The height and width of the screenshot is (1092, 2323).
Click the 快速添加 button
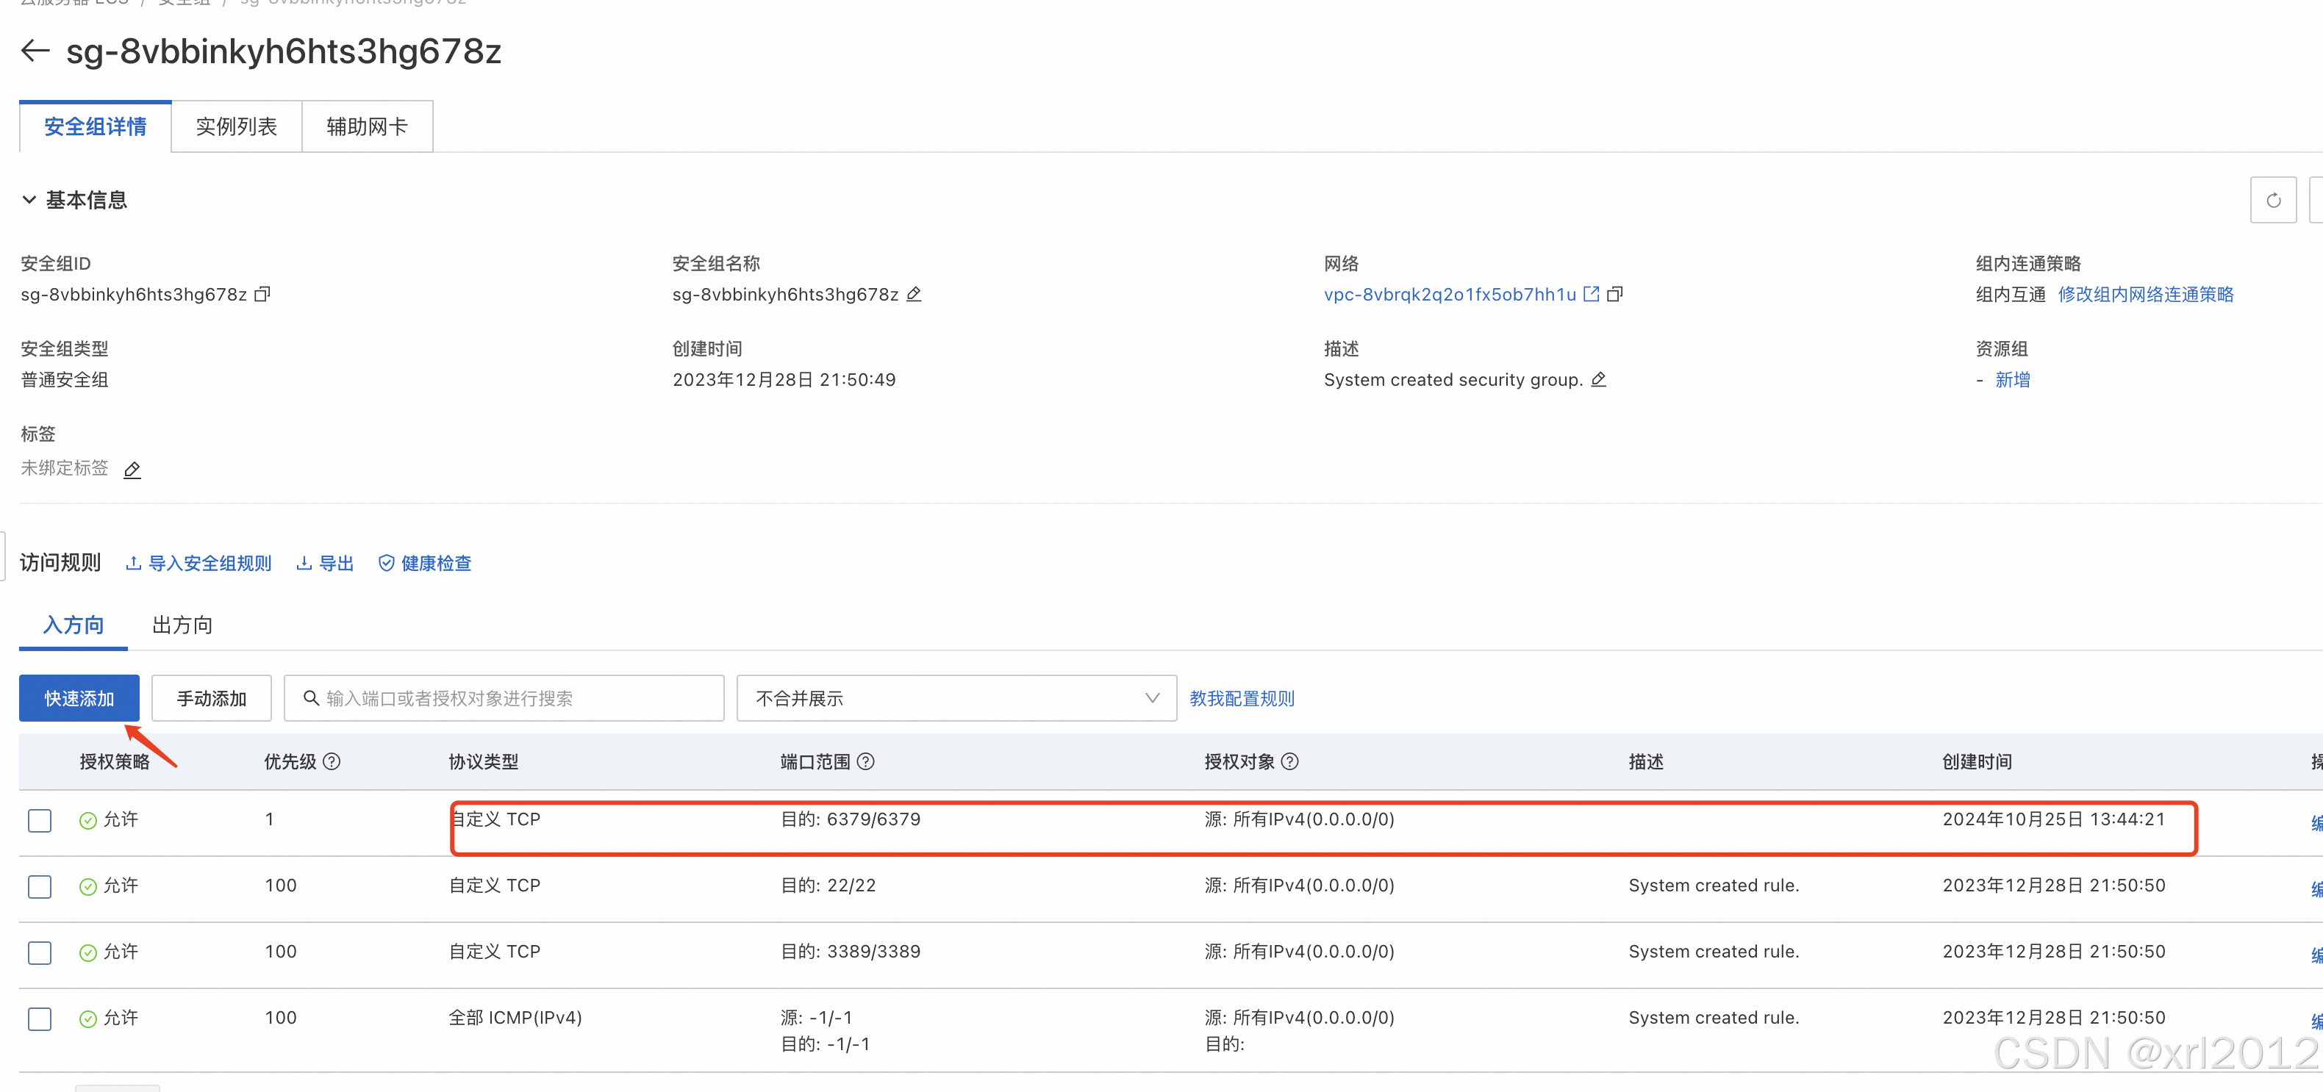click(x=79, y=698)
